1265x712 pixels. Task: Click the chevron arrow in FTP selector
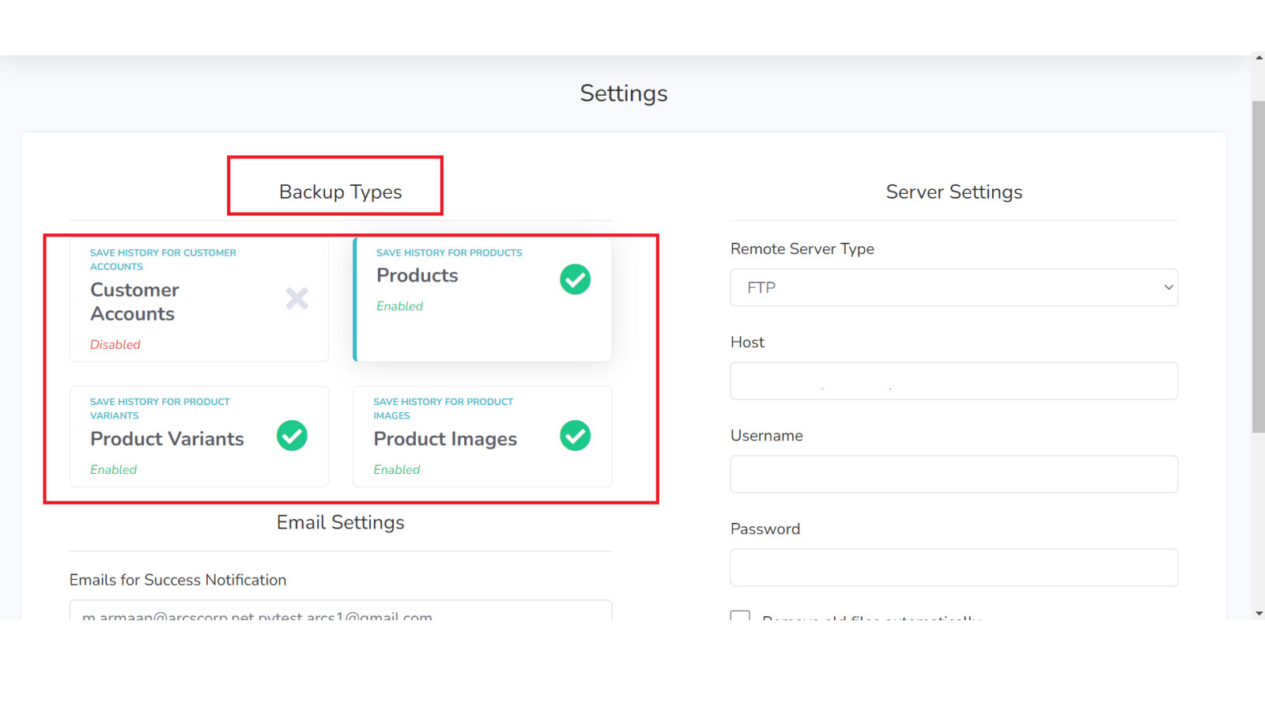(x=1168, y=288)
